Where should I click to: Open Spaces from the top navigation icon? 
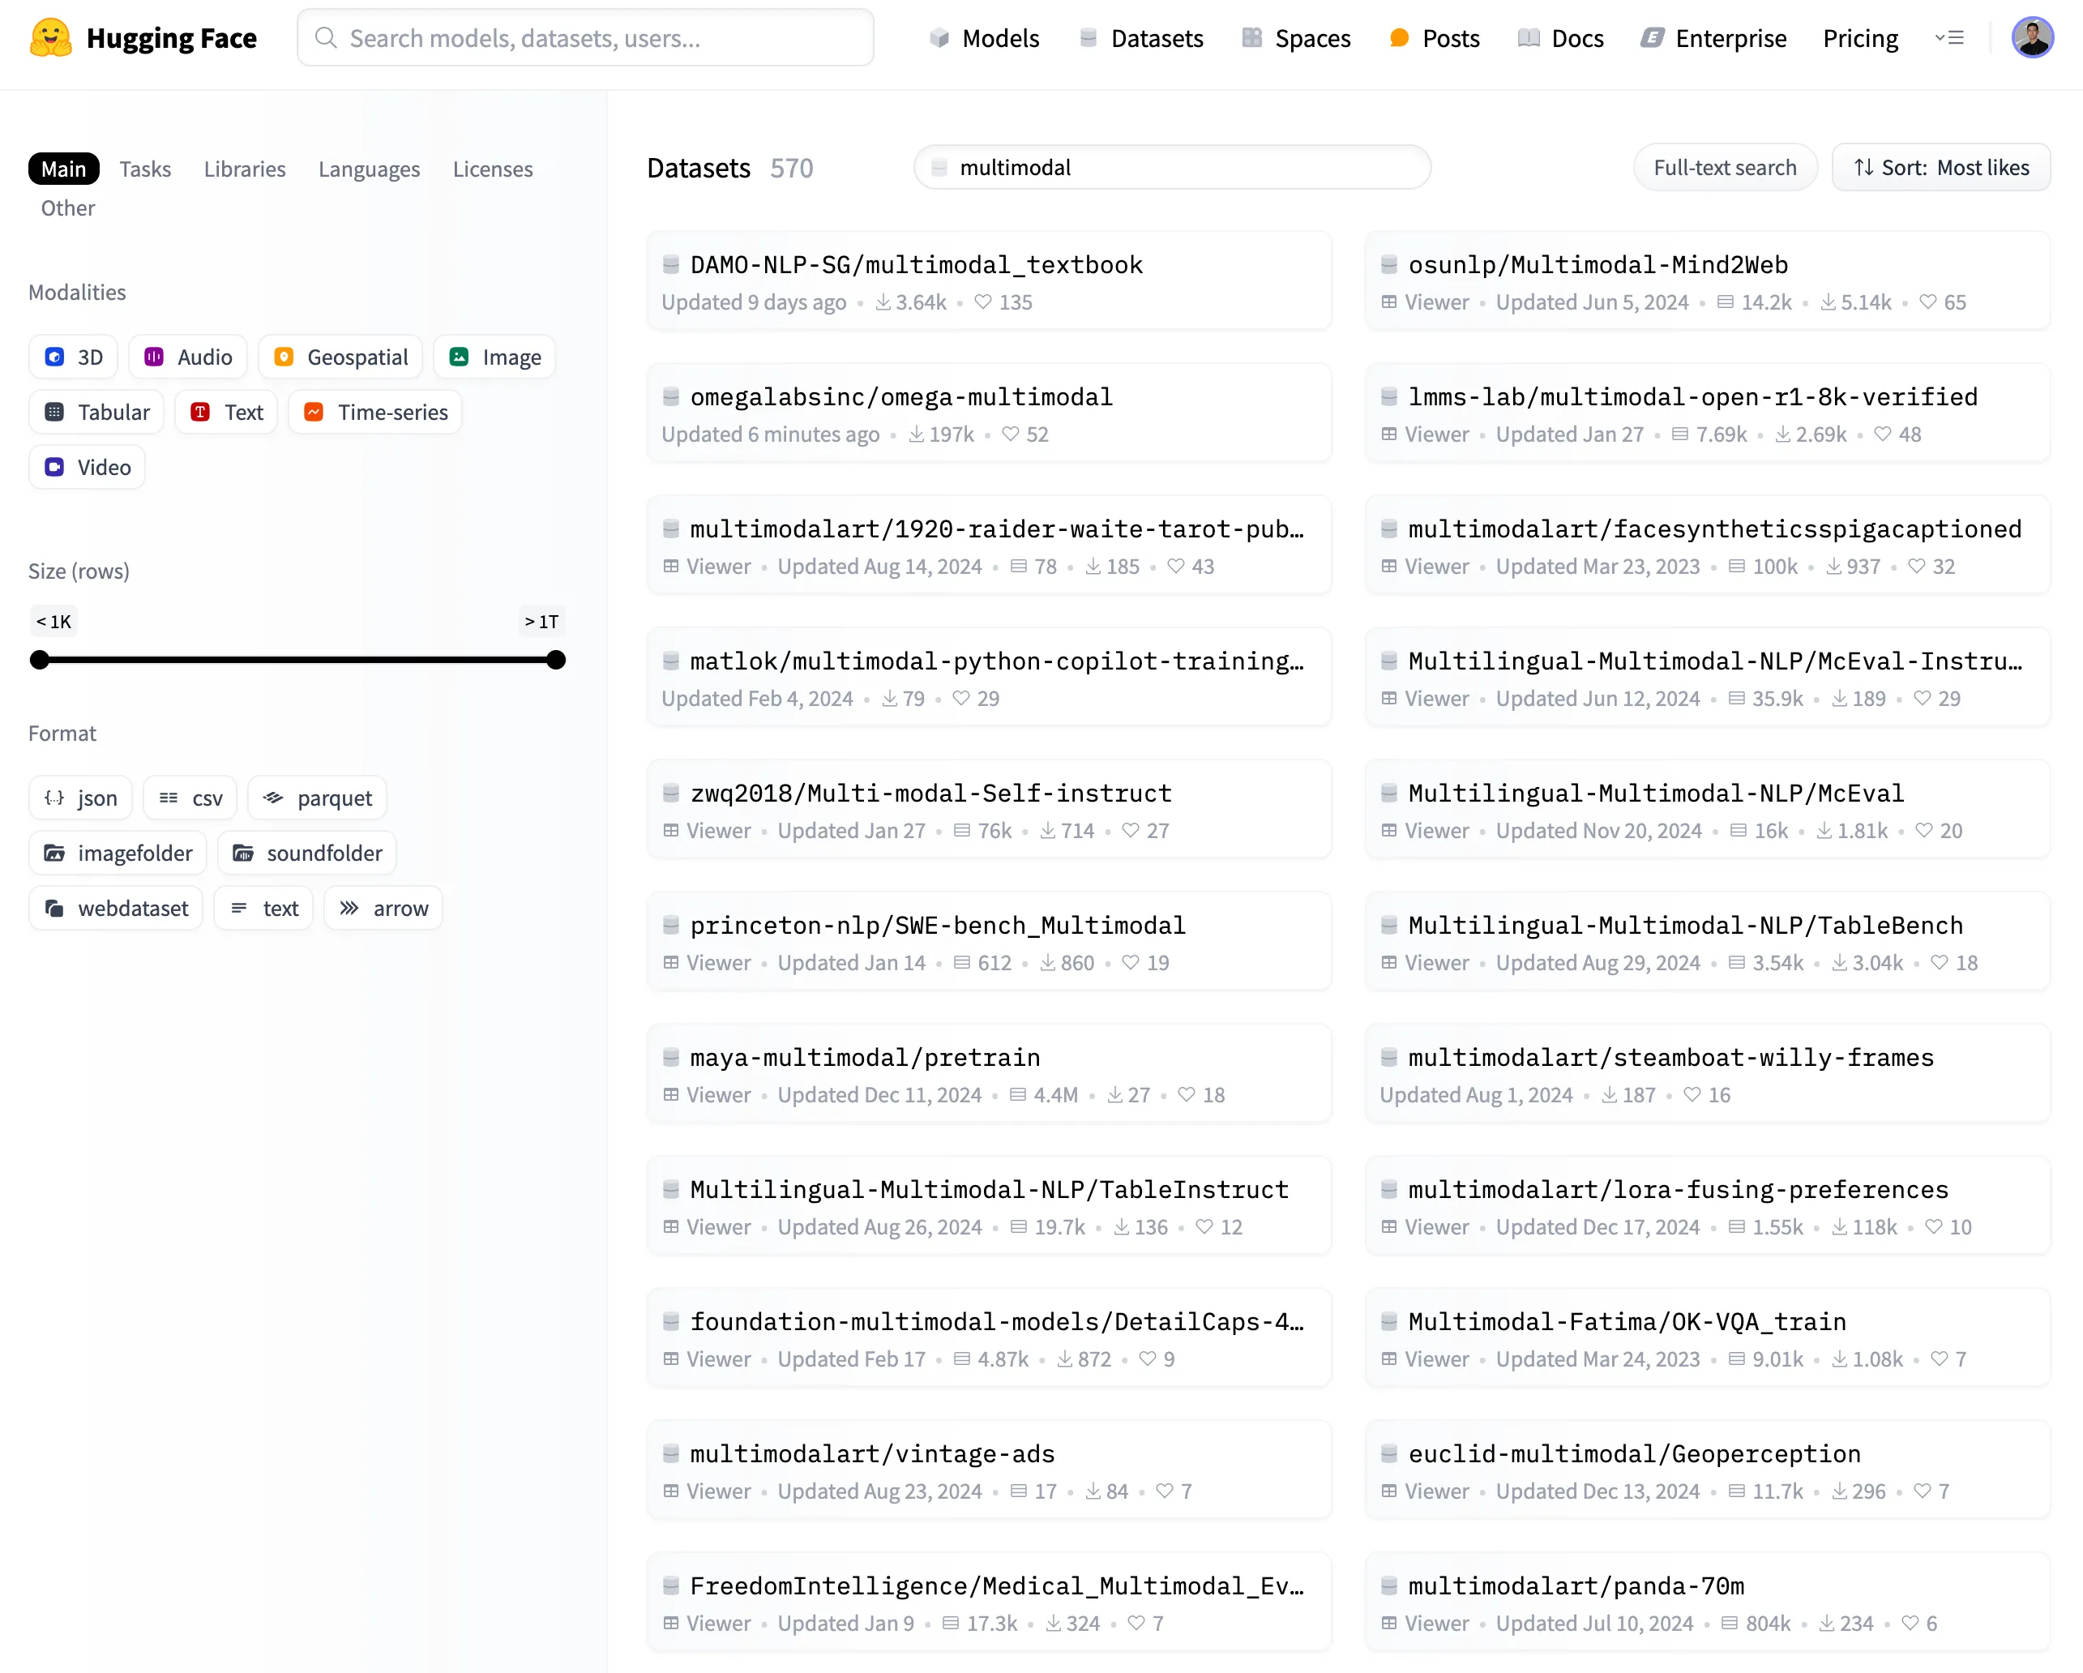click(x=1253, y=37)
